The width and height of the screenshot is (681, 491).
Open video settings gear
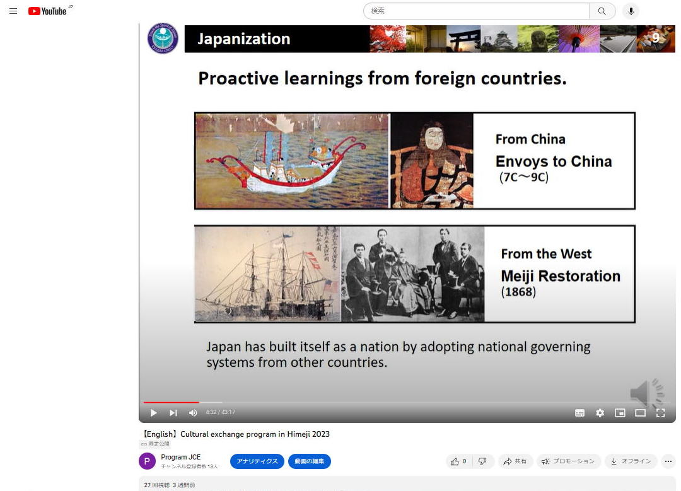[600, 413]
